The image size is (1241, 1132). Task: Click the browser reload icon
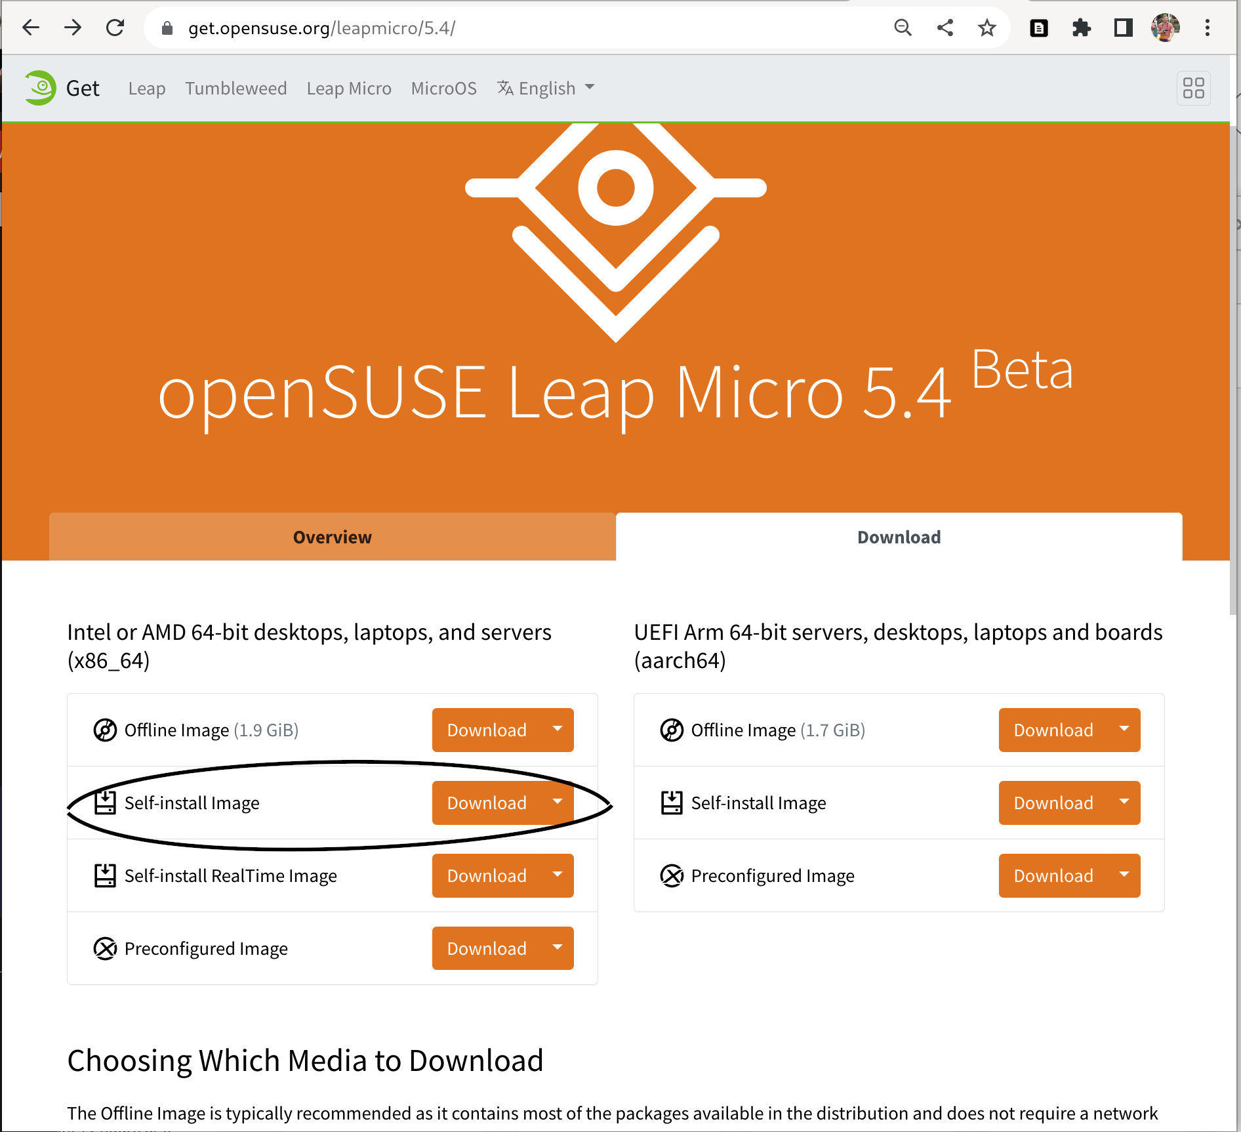tap(115, 28)
